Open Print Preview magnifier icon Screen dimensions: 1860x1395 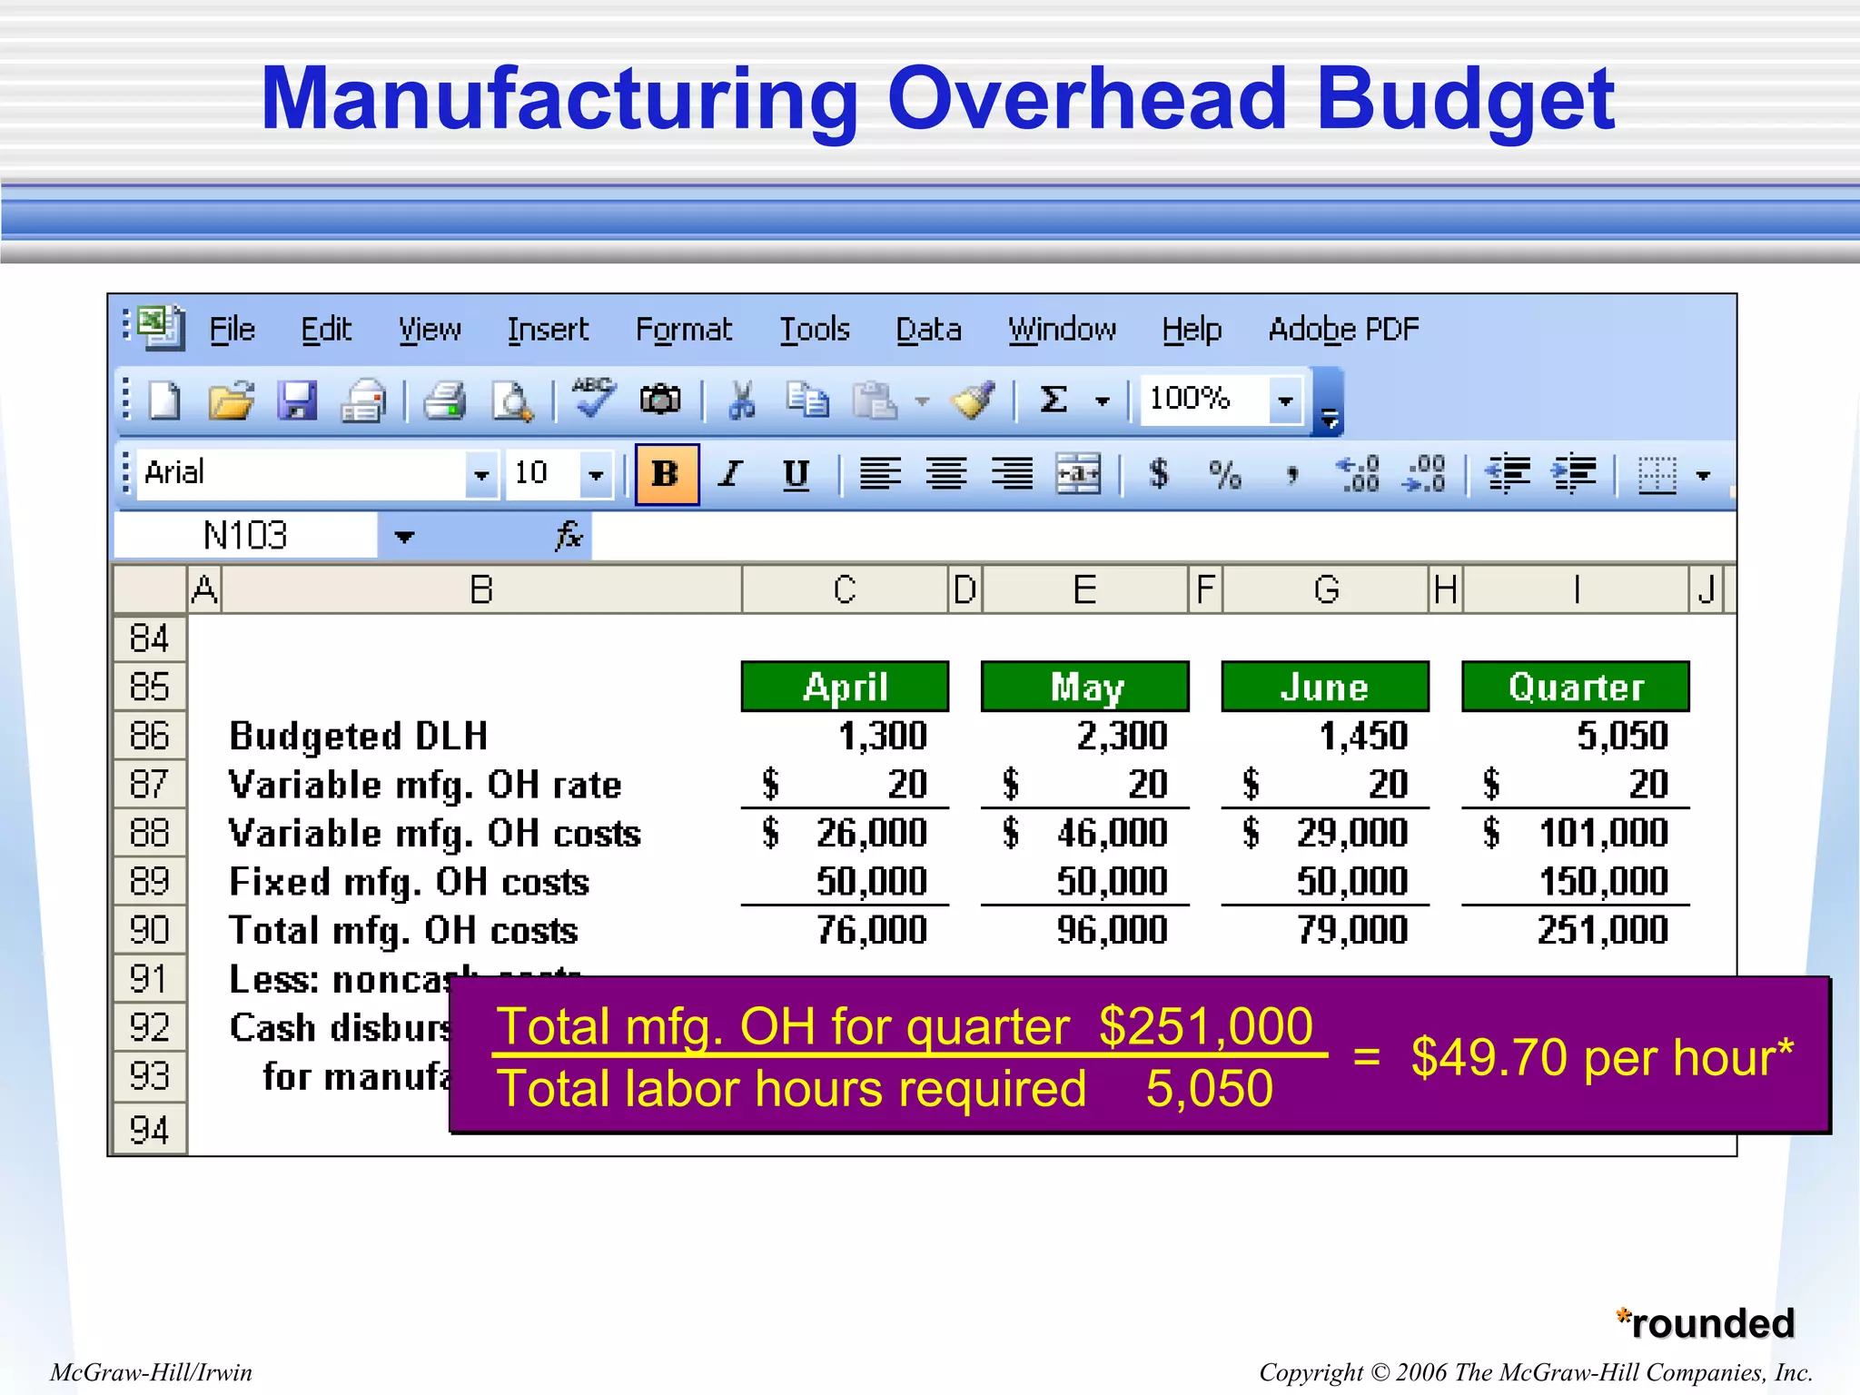point(512,401)
